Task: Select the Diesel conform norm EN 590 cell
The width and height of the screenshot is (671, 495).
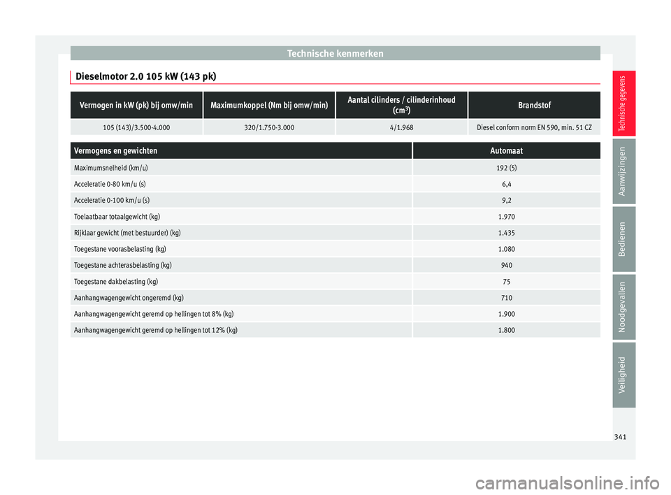Action: (x=534, y=127)
